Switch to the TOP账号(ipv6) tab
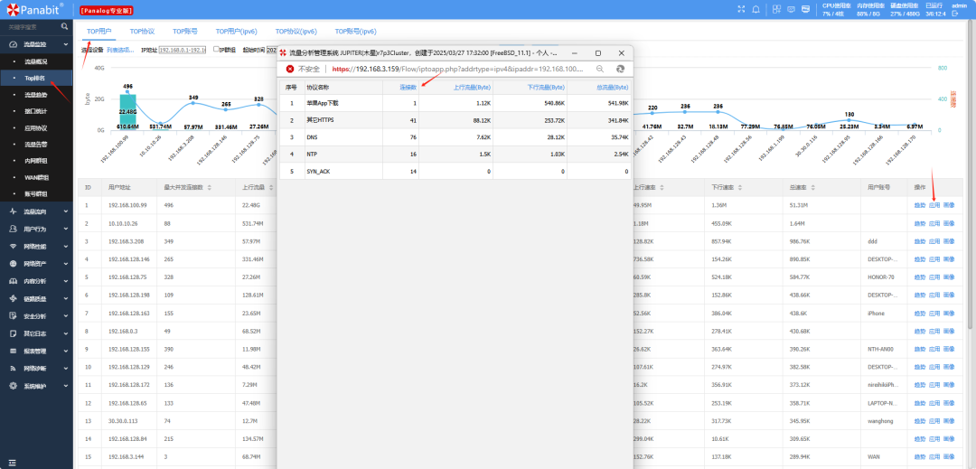 point(355,31)
